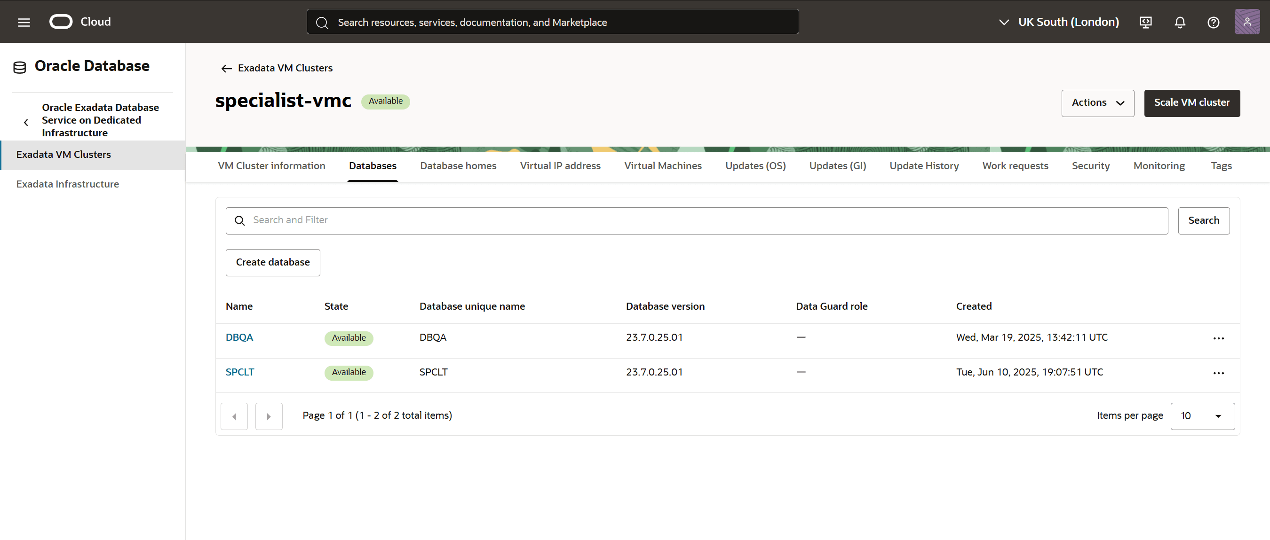Viewport: 1270px width, 540px height.
Task: Open the Update History tab
Action: (924, 165)
